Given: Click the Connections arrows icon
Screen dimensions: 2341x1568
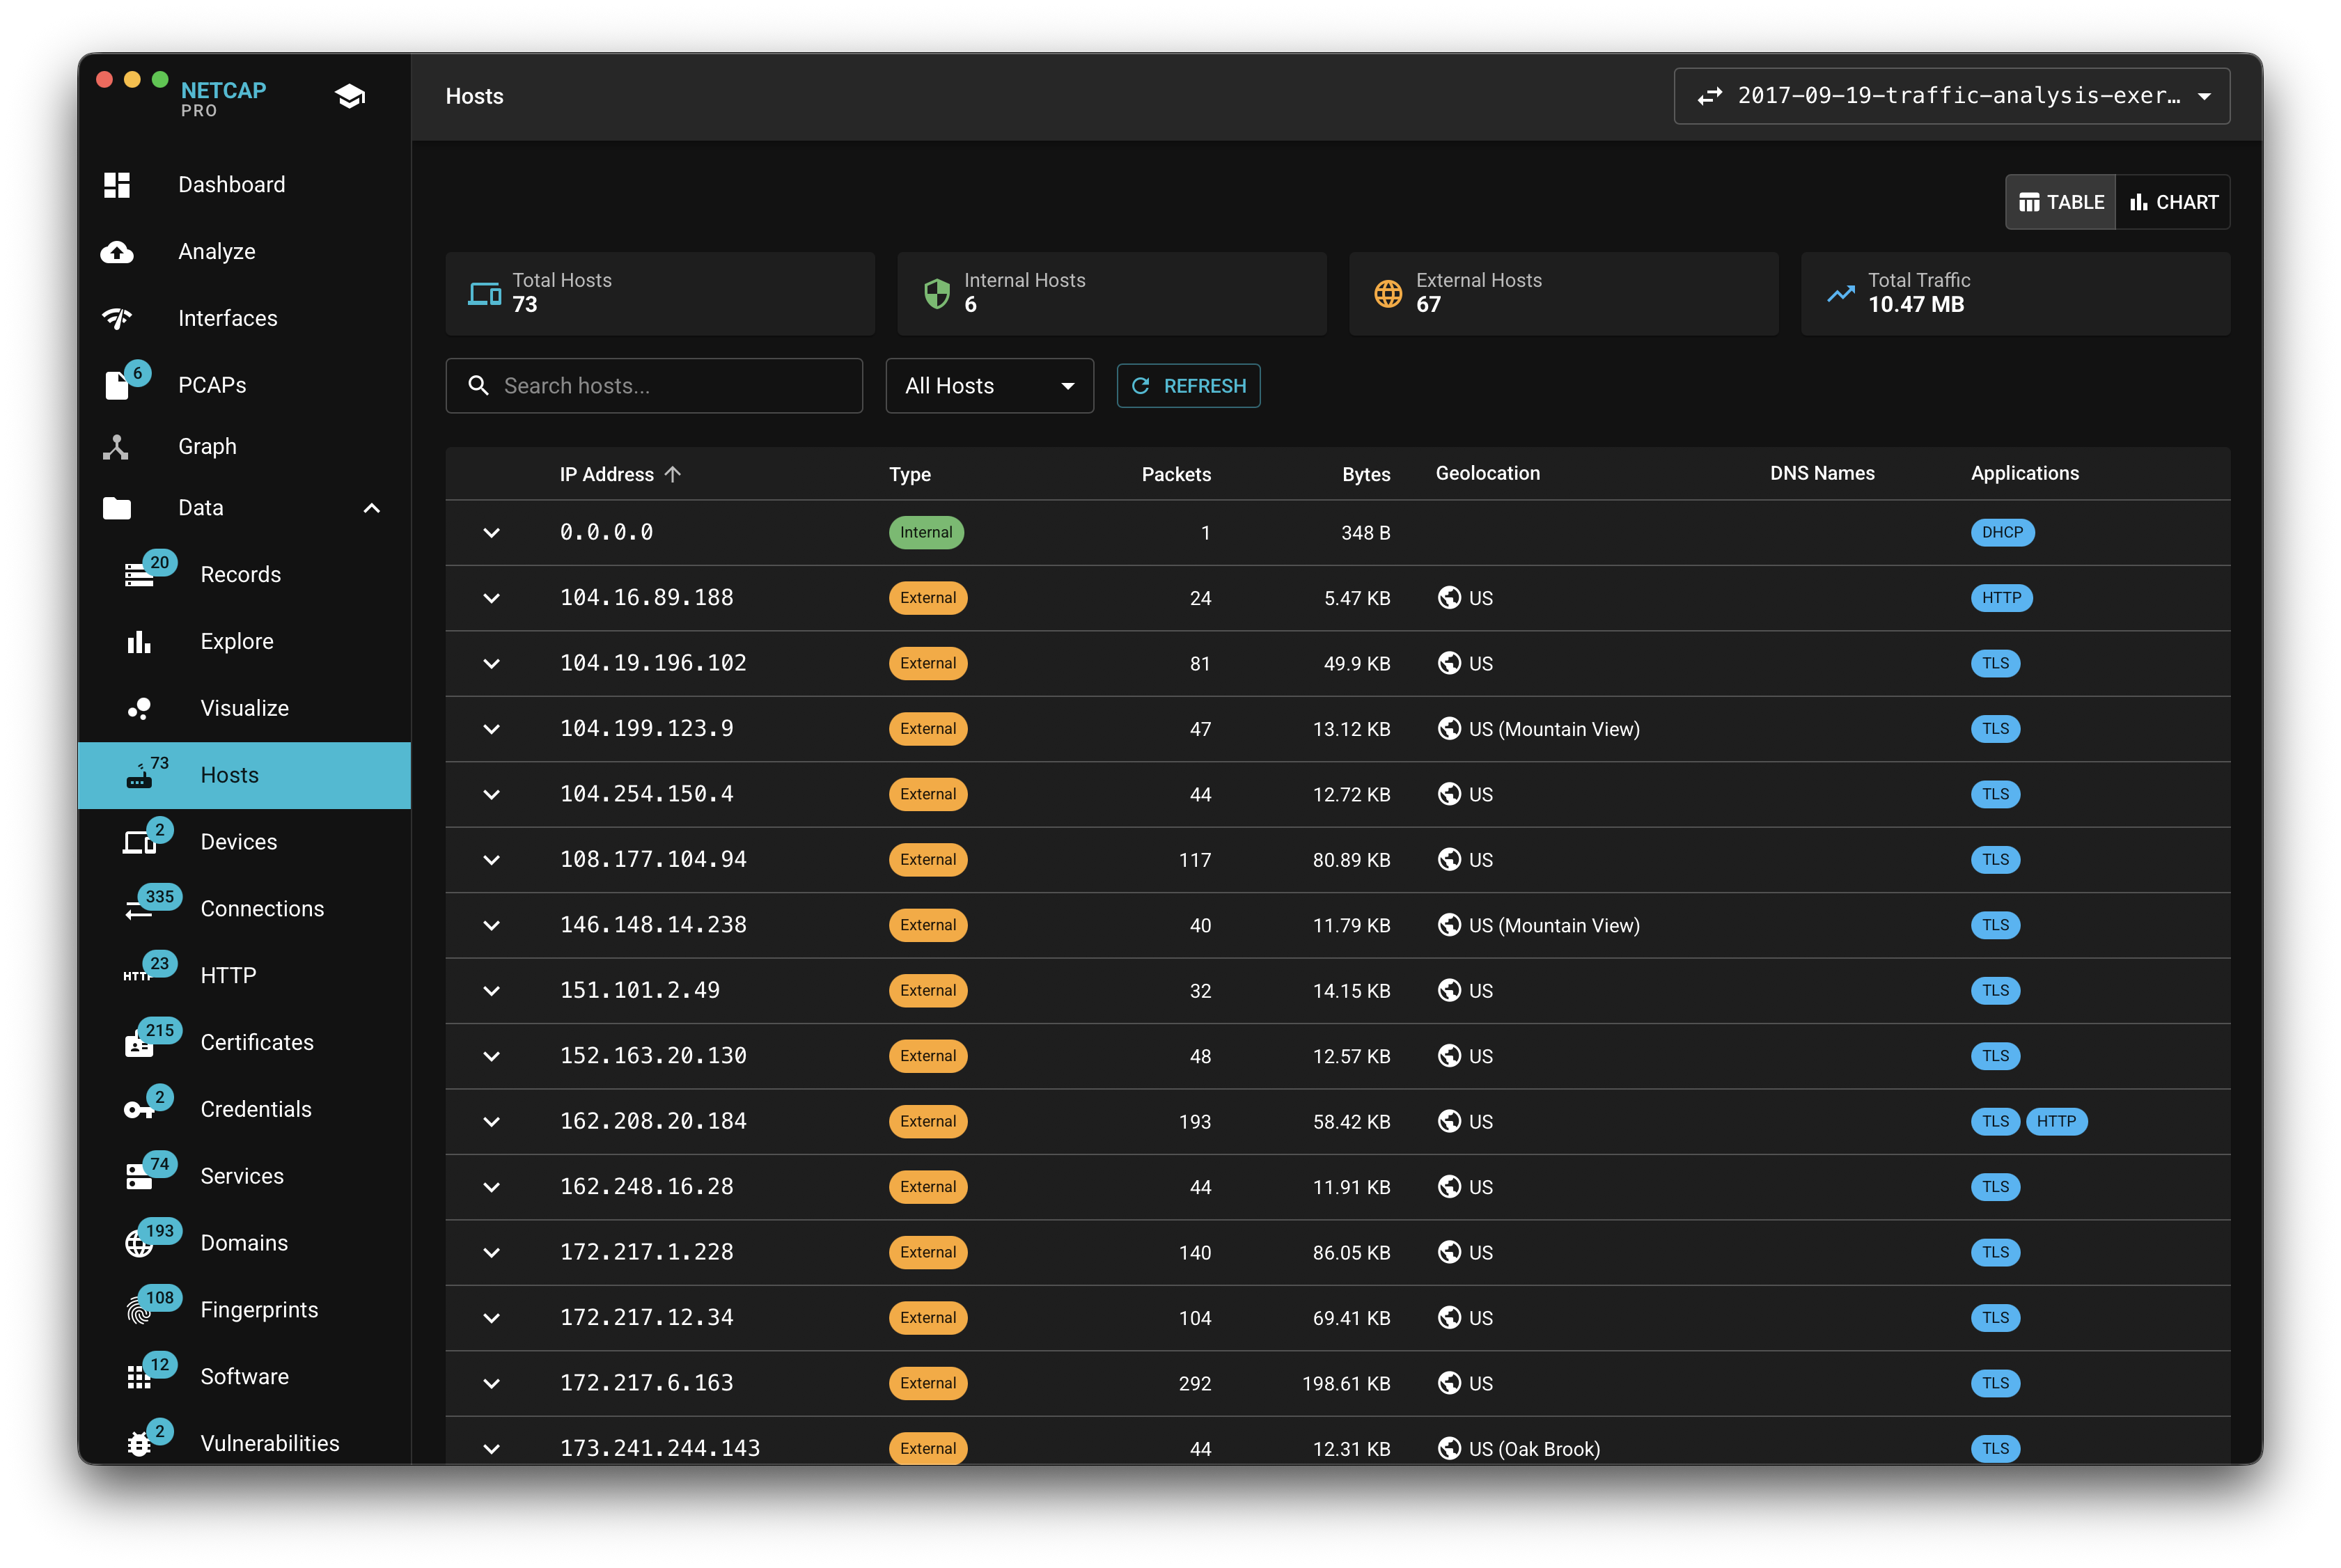Looking at the screenshot, I should coord(139,909).
